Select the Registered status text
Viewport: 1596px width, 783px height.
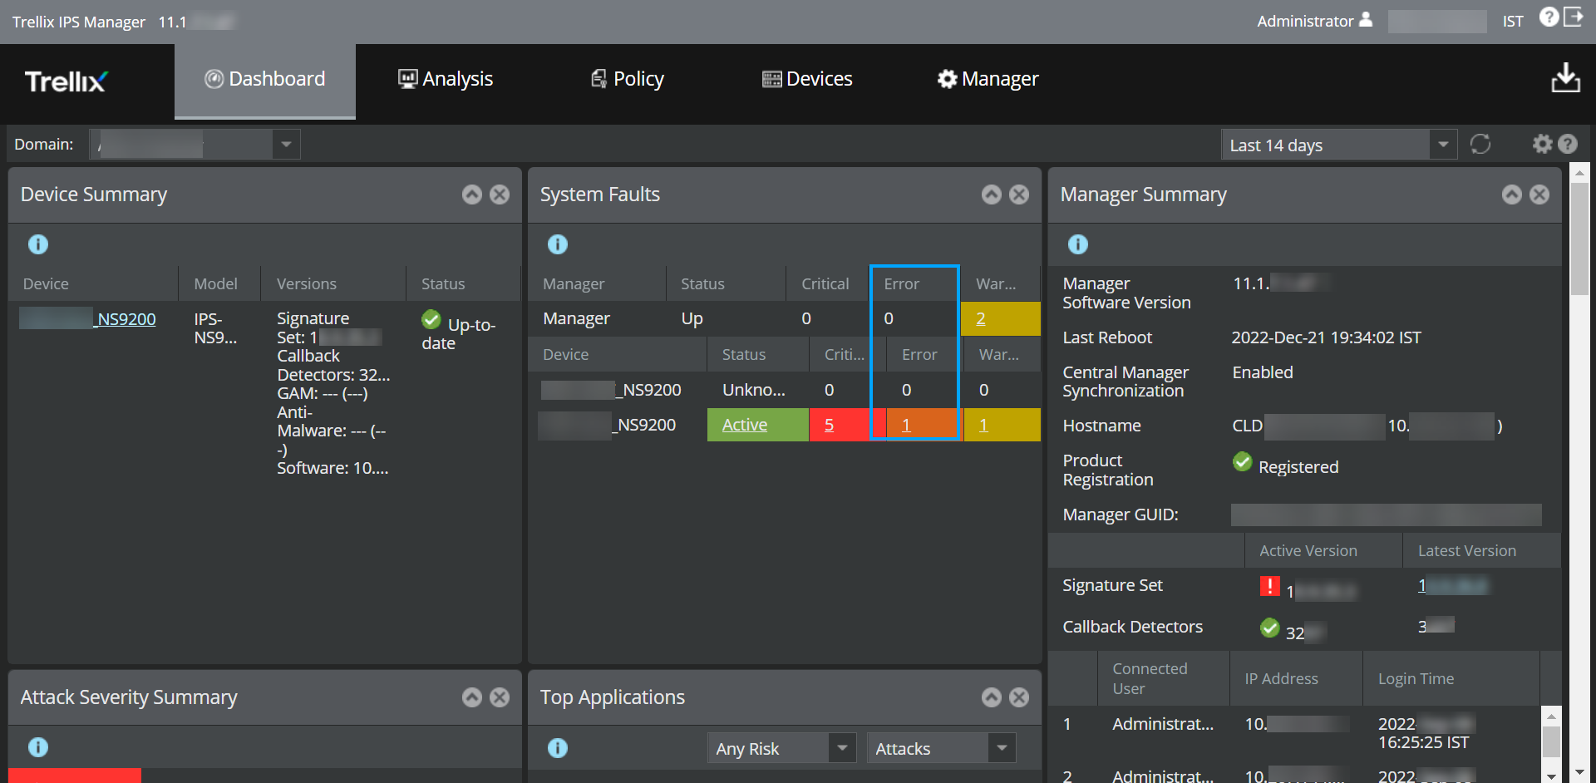(1298, 467)
